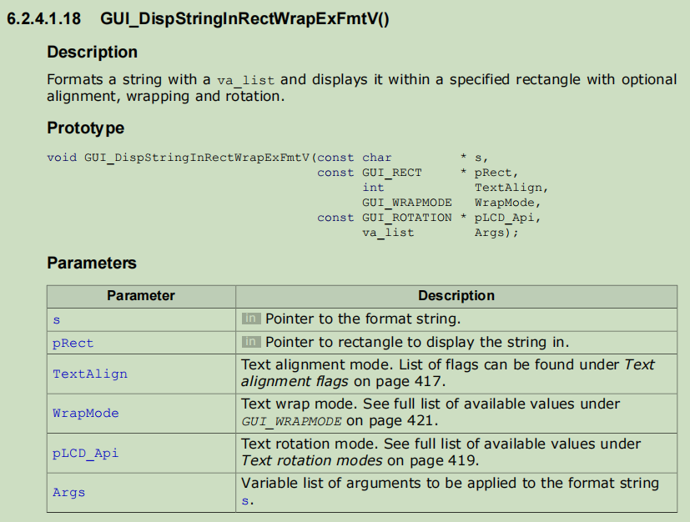690x522 pixels.
Task: Click the Prototype heading
Action: [86, 128]
